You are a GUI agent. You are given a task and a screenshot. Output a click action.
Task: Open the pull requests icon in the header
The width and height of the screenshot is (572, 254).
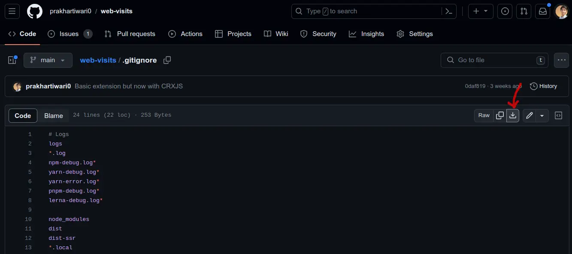pos(524,12)
